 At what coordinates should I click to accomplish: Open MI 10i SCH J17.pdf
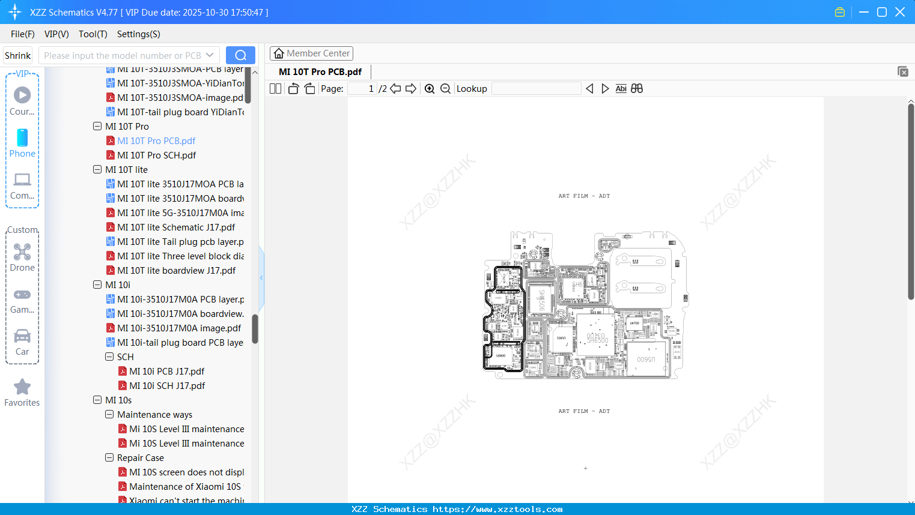click(167, 385)
